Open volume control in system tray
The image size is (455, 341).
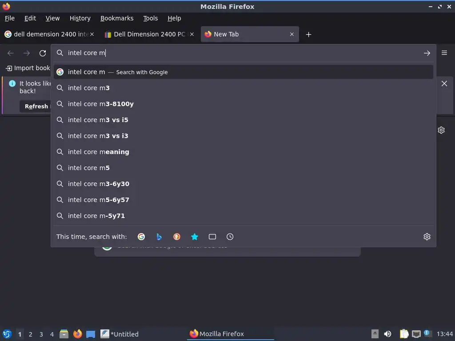(387, 334)
